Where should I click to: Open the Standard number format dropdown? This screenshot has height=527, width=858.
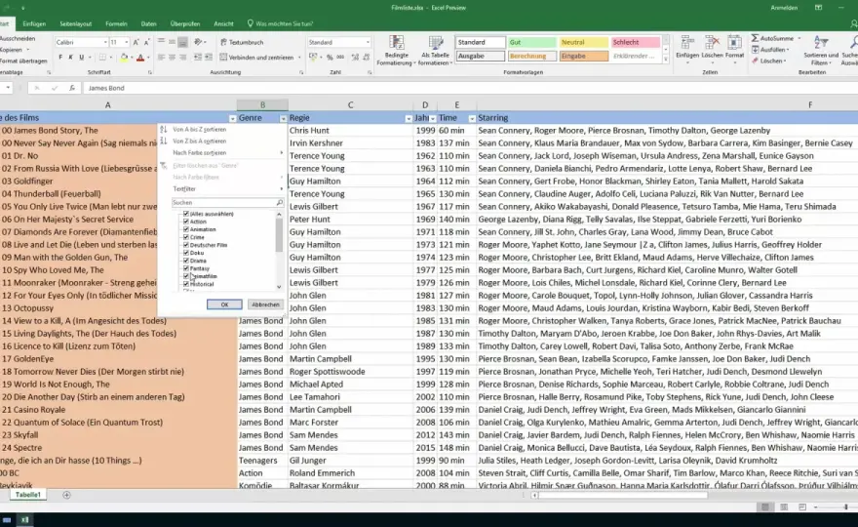coord(368,42)
